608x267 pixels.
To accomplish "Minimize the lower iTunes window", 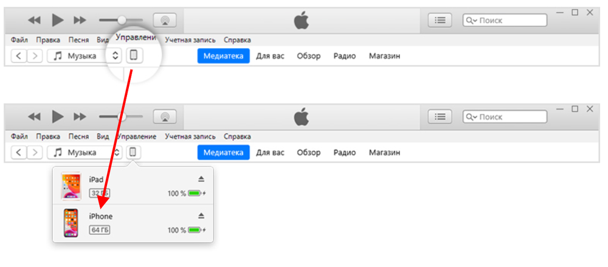I will 560,109.
